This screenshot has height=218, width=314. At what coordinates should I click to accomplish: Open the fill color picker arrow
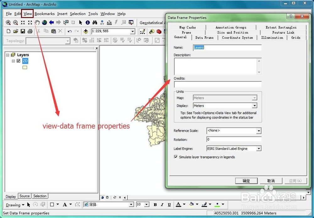pyautogui.click(x=197, y=204)
